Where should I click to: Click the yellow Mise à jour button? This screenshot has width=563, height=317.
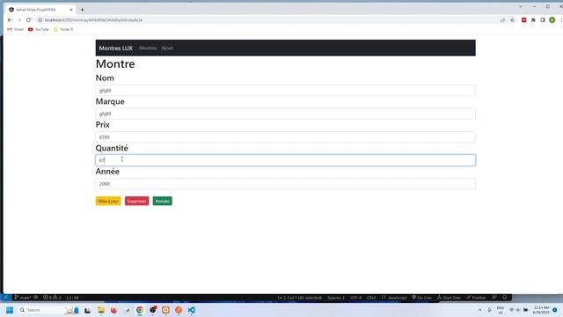click(108, 201)
